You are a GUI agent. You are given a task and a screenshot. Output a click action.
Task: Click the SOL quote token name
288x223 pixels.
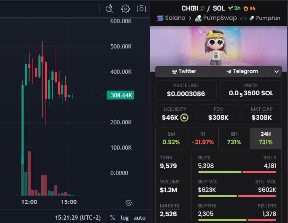pos(219,8)
